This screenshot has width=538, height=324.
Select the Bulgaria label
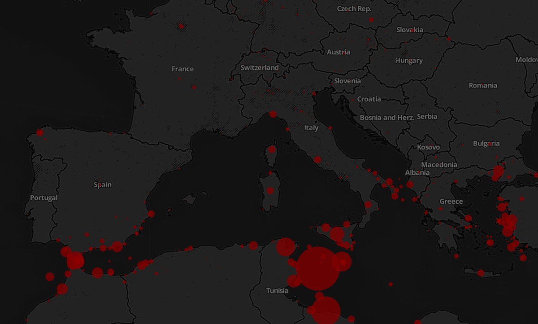[x=486, y=144]
